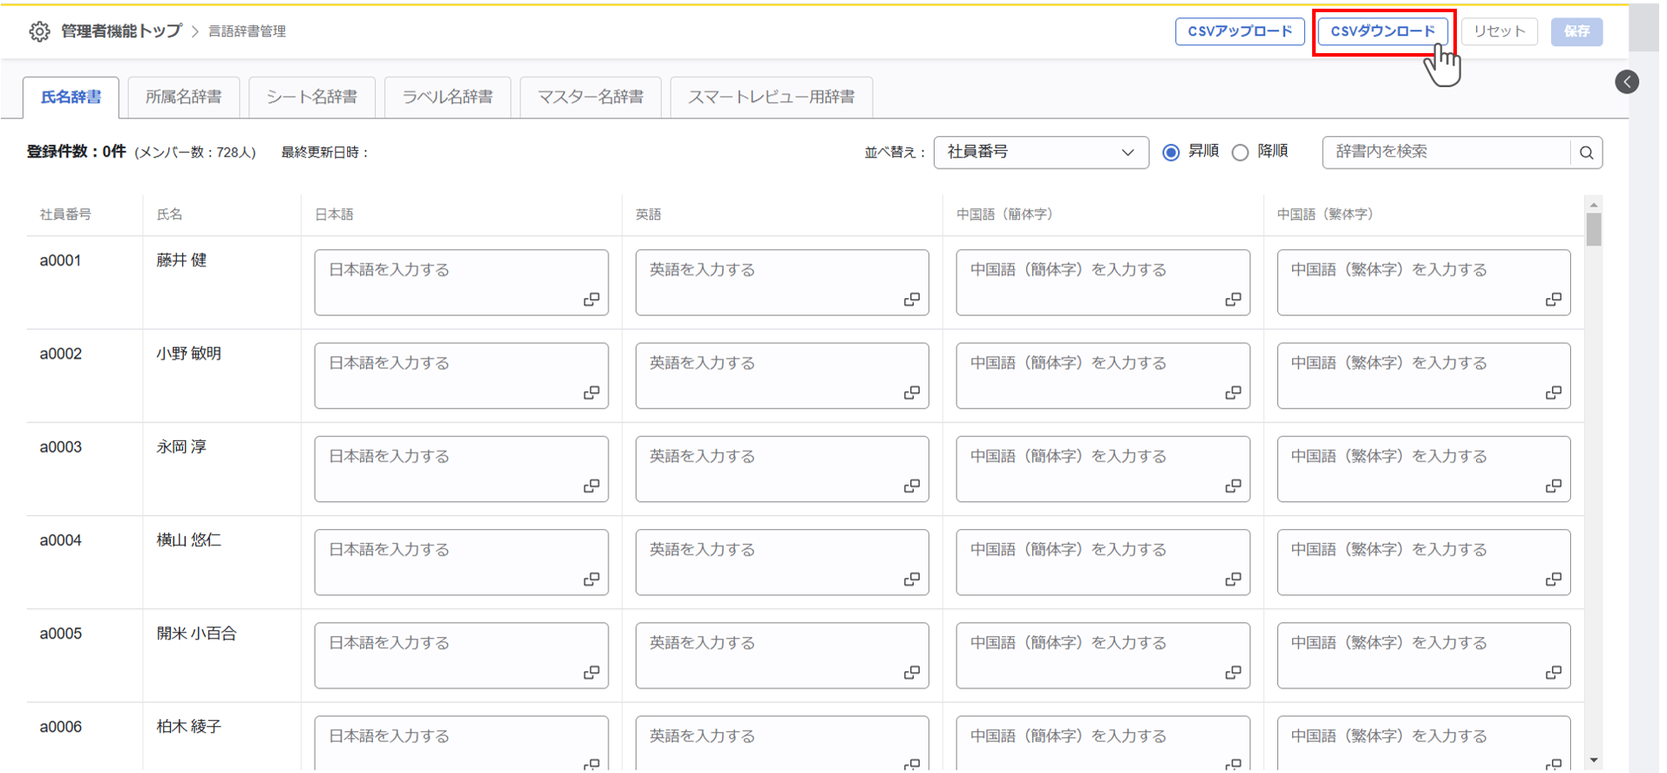1667x773 pixels.
Task: Expand the 中国語（繁体字） field for a0002
Action: tap(1554, 392)
